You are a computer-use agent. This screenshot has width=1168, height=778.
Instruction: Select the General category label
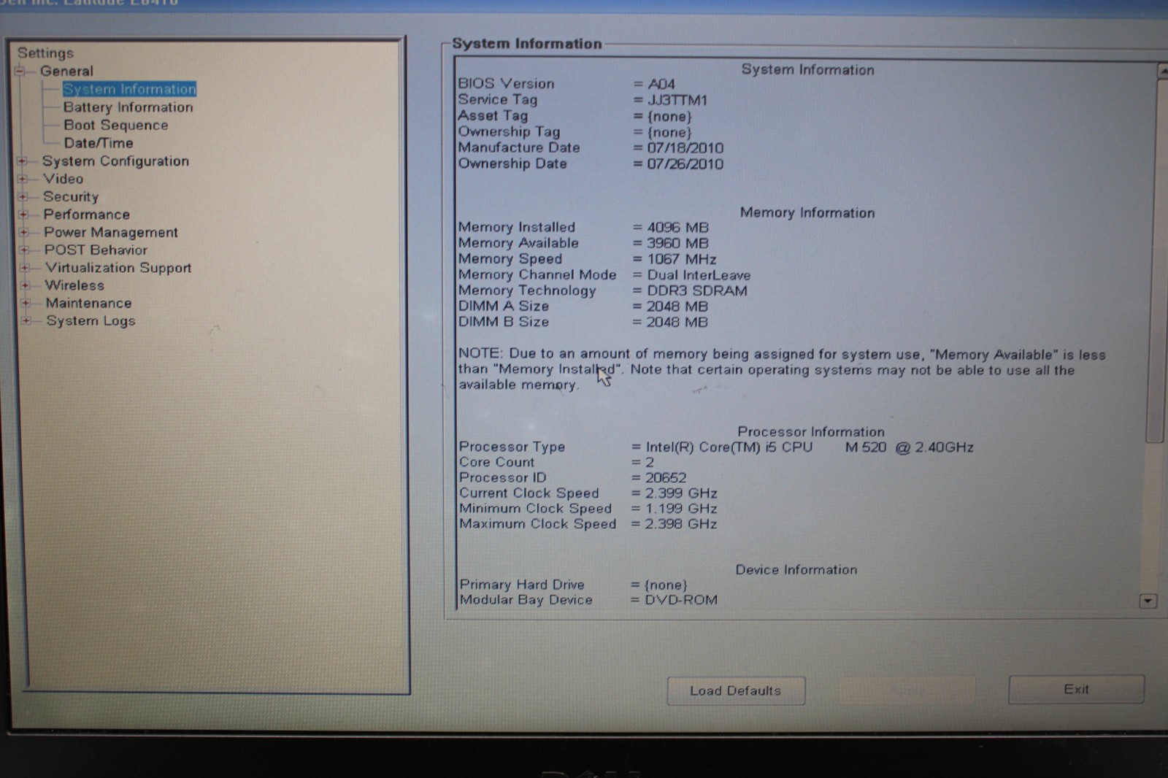click(66, 71)
